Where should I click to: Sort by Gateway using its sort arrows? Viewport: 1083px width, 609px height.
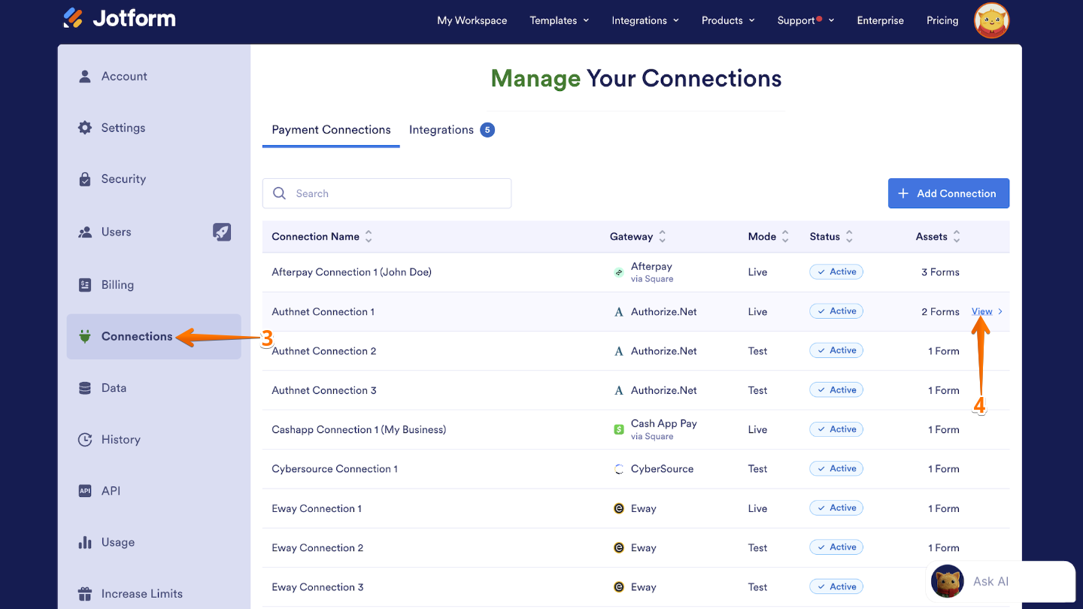[661, 236]
